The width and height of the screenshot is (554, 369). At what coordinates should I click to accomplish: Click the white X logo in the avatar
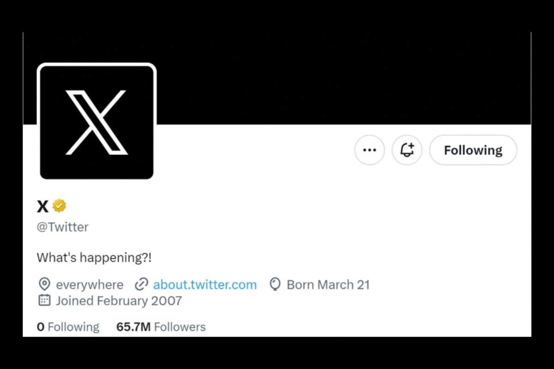pos(96,122)
